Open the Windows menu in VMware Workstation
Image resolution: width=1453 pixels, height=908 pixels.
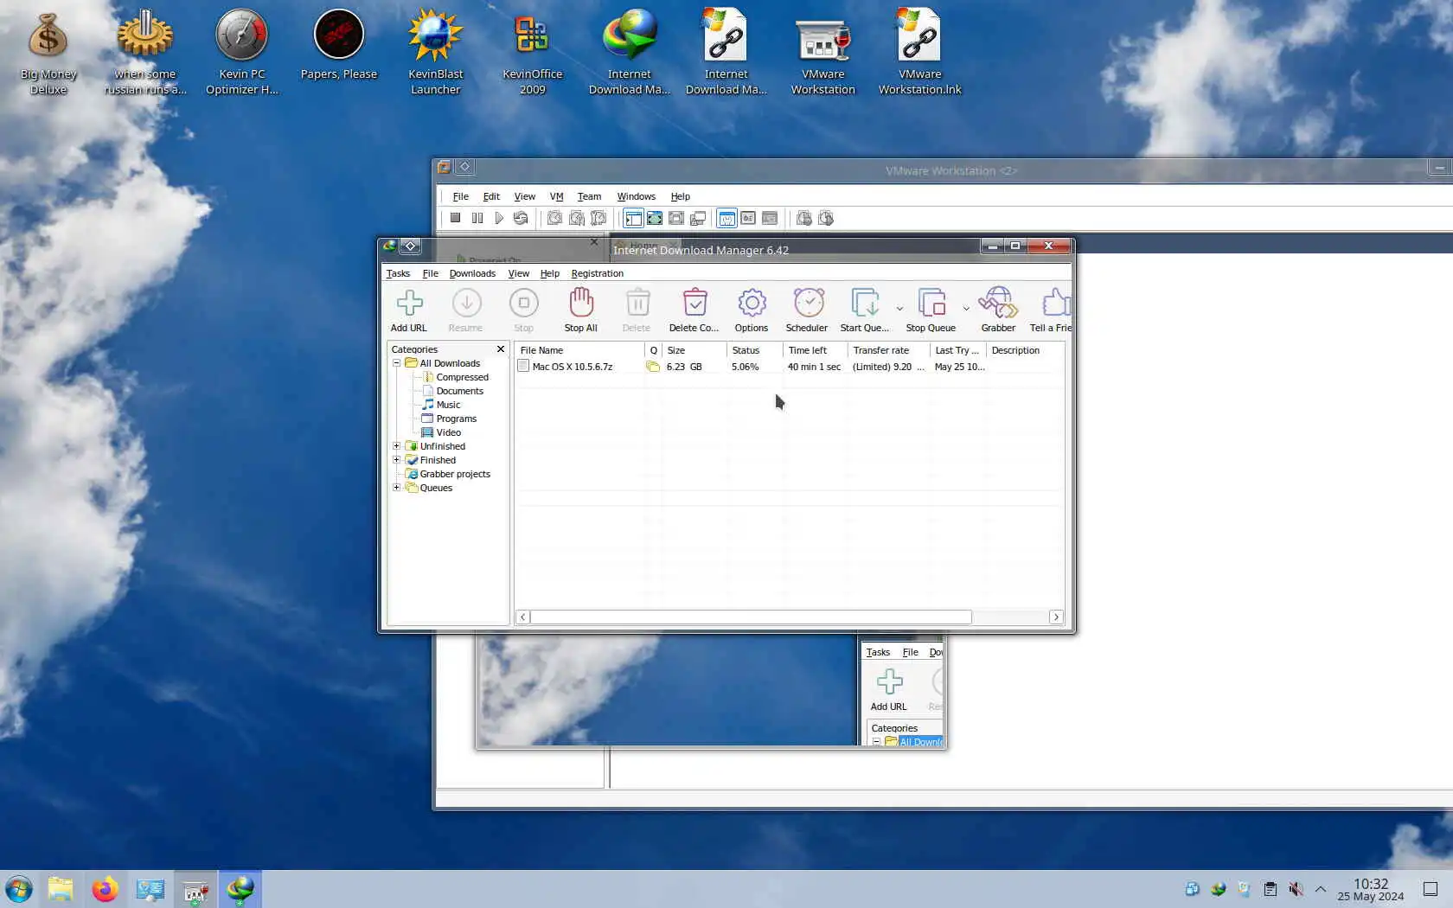pyautogui.click(x=636, y=196)
